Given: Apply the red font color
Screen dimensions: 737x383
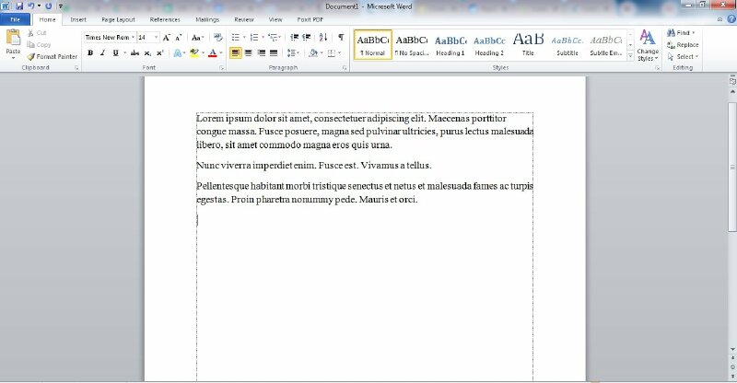Looking at the screenshot, I should tap(213, 52).
